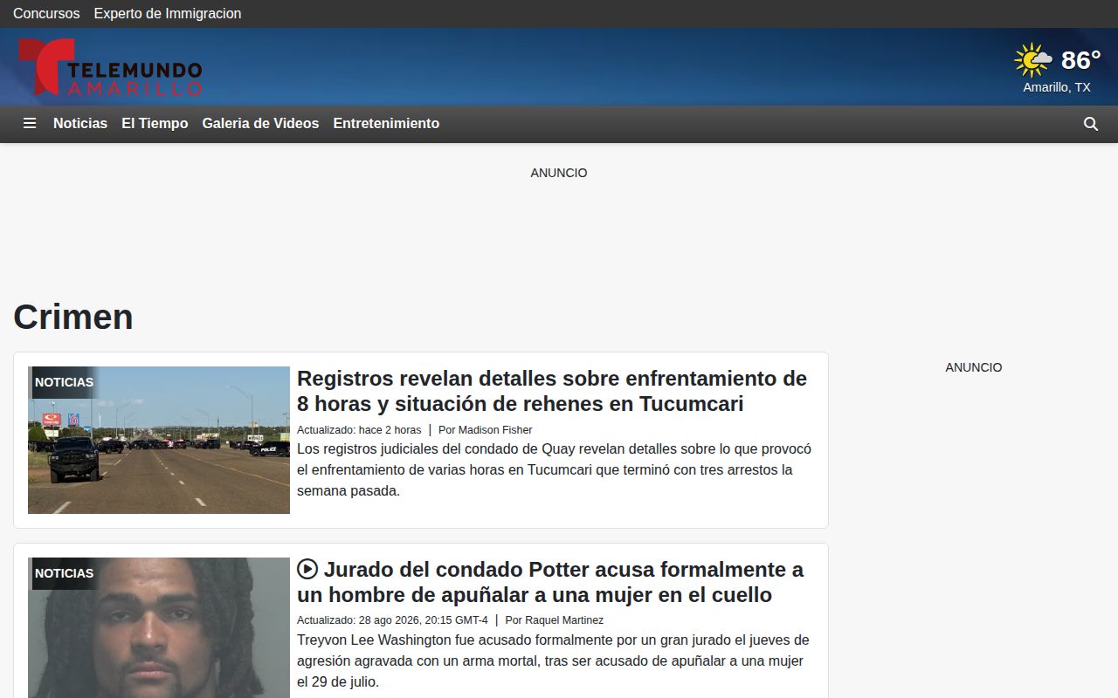Image resolution: width=1118 pixels, height=698 pixels.
Task: Open Entretenimiento menu item
Action: point(386,124)
